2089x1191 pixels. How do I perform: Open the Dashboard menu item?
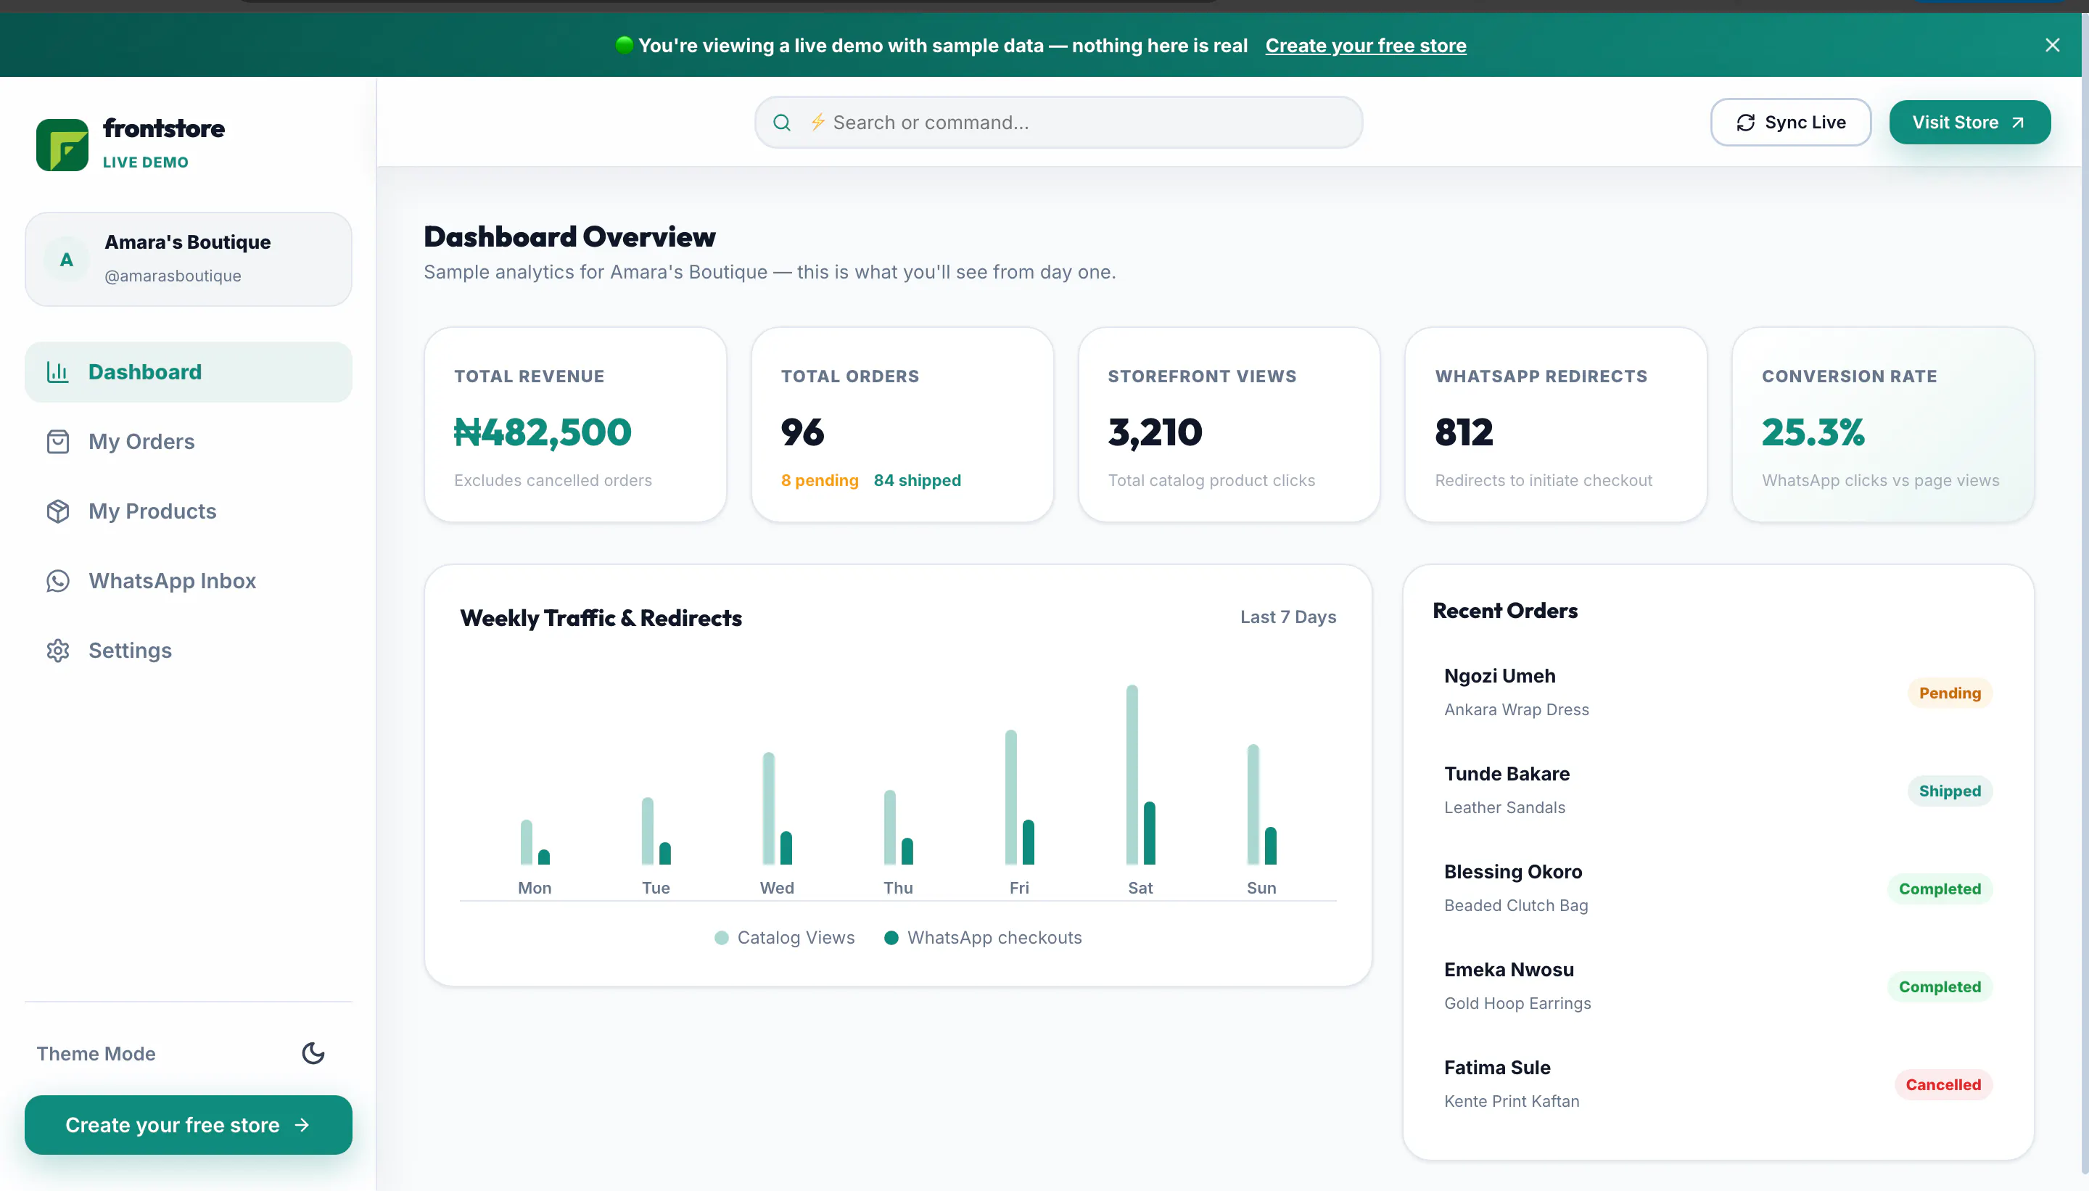click(x=188, y=372)
